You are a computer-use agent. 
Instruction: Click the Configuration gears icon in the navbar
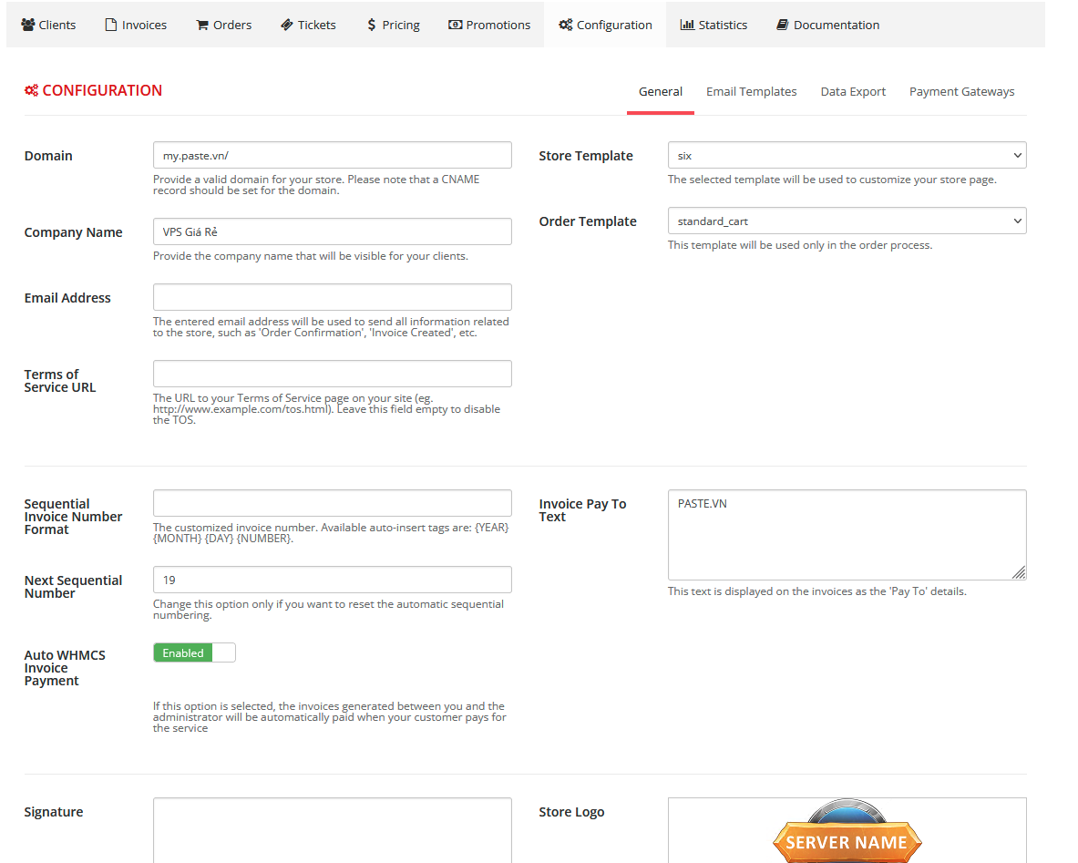coord(566,25)
